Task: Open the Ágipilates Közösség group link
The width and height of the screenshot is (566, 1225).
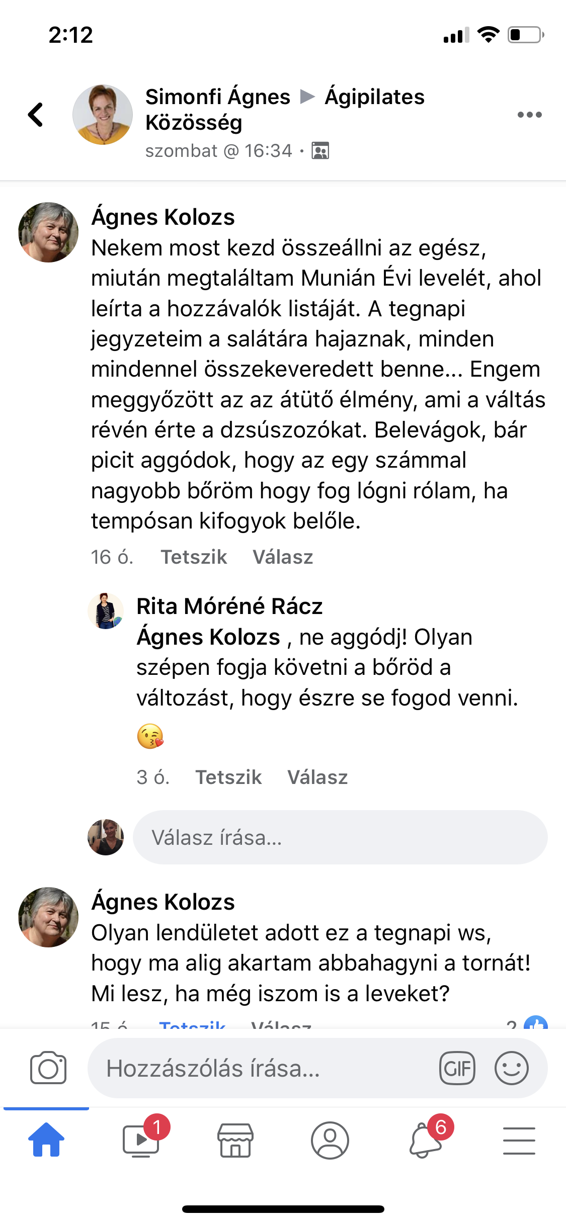Action: tap(374, 97)
